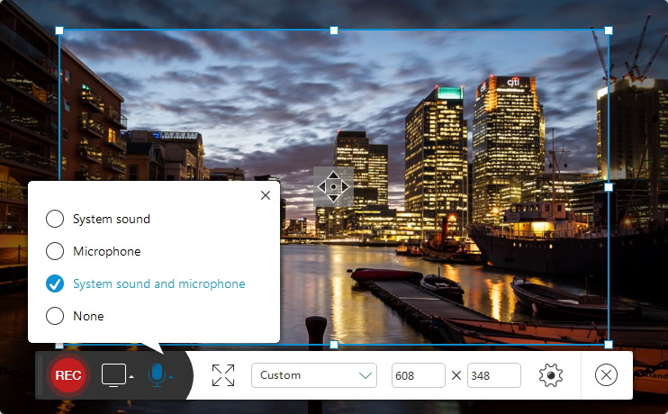Choose None for audio input
This screenshot has height=414, width=668.
pos(55,316)
